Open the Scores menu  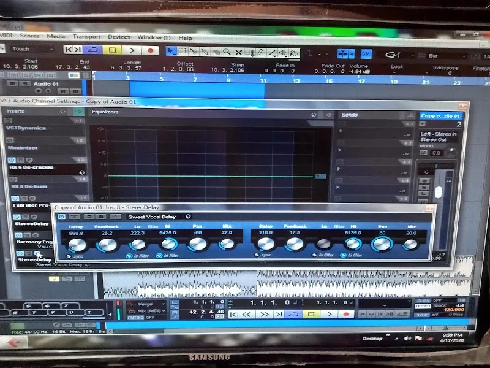pos(29,36)
